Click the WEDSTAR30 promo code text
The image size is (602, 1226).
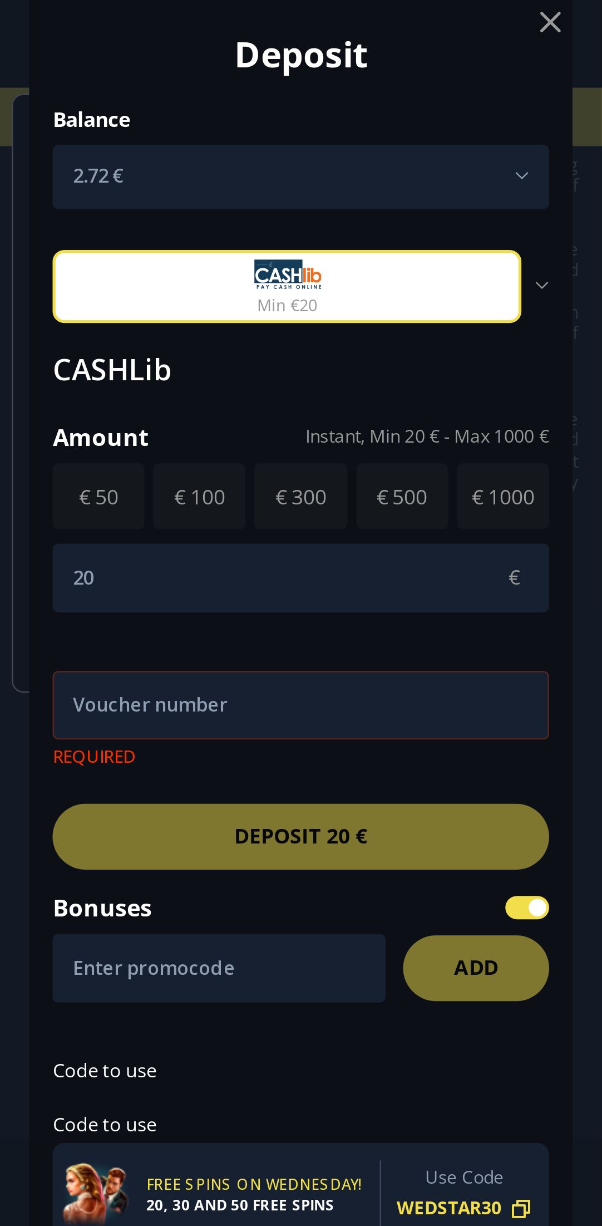click(x=448, y=1208)
